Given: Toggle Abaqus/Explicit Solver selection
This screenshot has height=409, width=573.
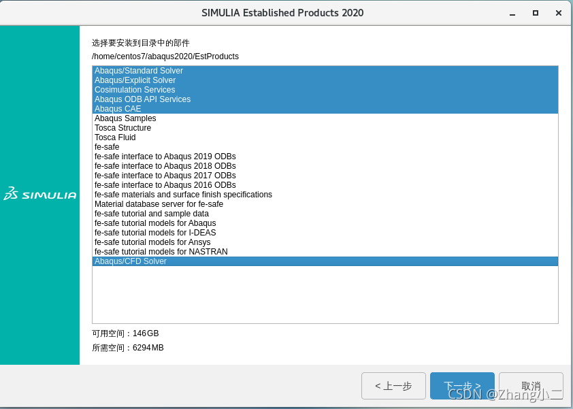Looking at the screenshot, I should coord(135,80).
